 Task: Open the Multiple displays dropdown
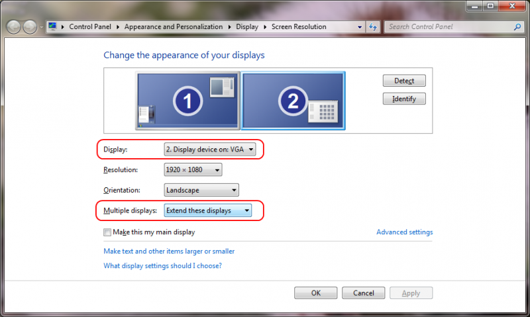(208, 210)
